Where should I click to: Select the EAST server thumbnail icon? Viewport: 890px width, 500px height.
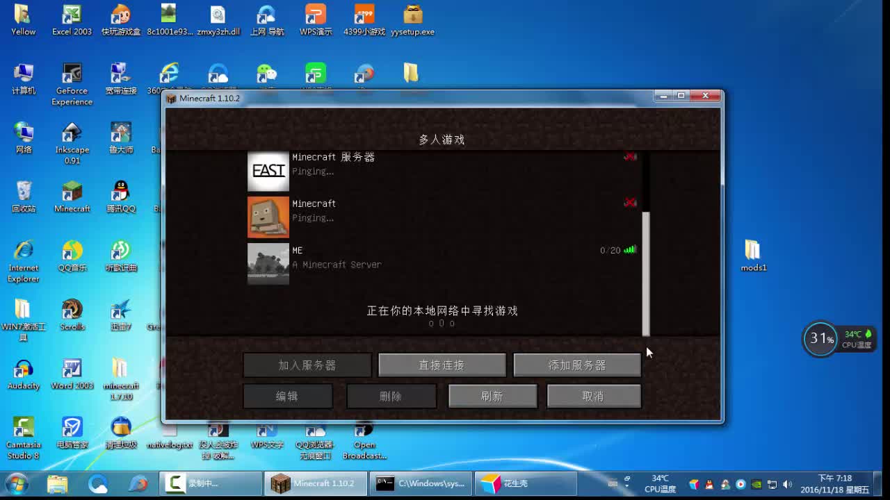pyautogui.click(x=268, y=171)
